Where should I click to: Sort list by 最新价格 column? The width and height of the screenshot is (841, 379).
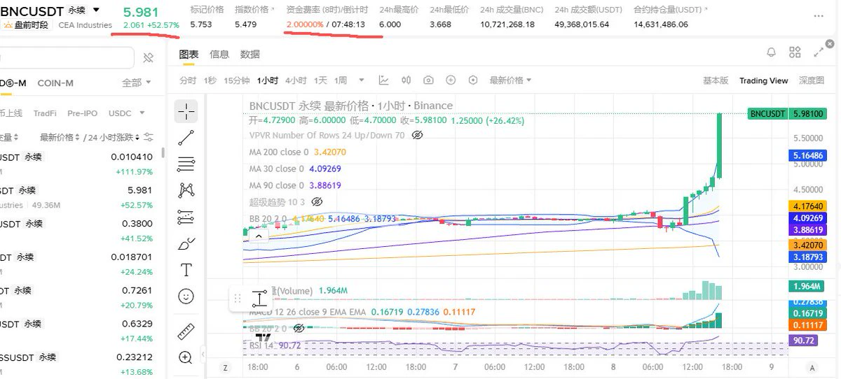[x=60, y=137]
